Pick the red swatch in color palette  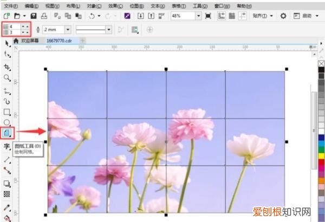pyautogui.click(x=321, y=162)
